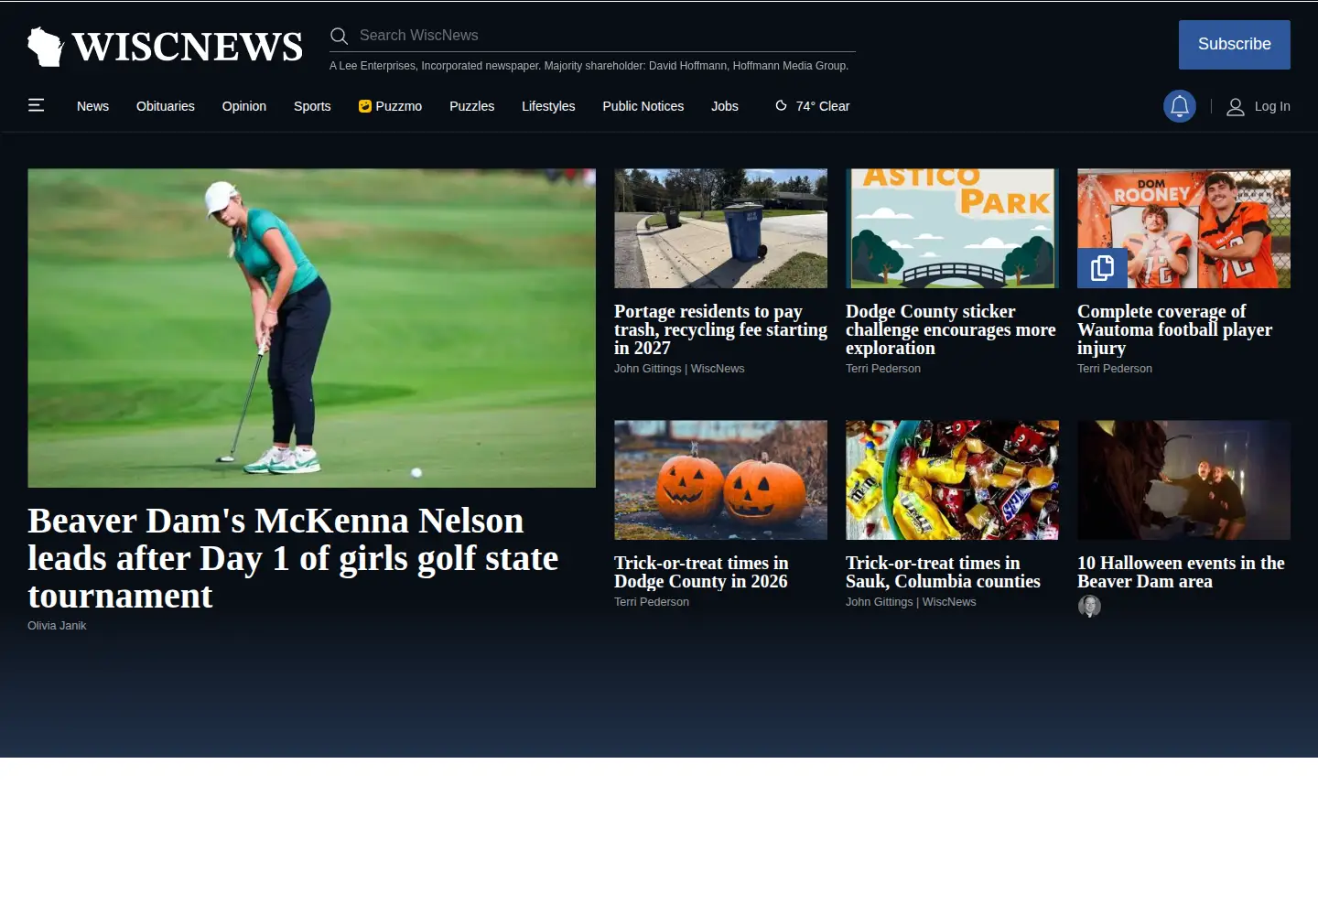1318x915 pixels.
Task: Click the candy photo thumbnail
Action: [x=952, y=479]
